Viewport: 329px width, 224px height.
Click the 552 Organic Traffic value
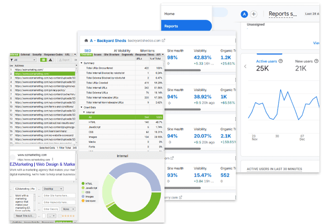tap(225, 175)
